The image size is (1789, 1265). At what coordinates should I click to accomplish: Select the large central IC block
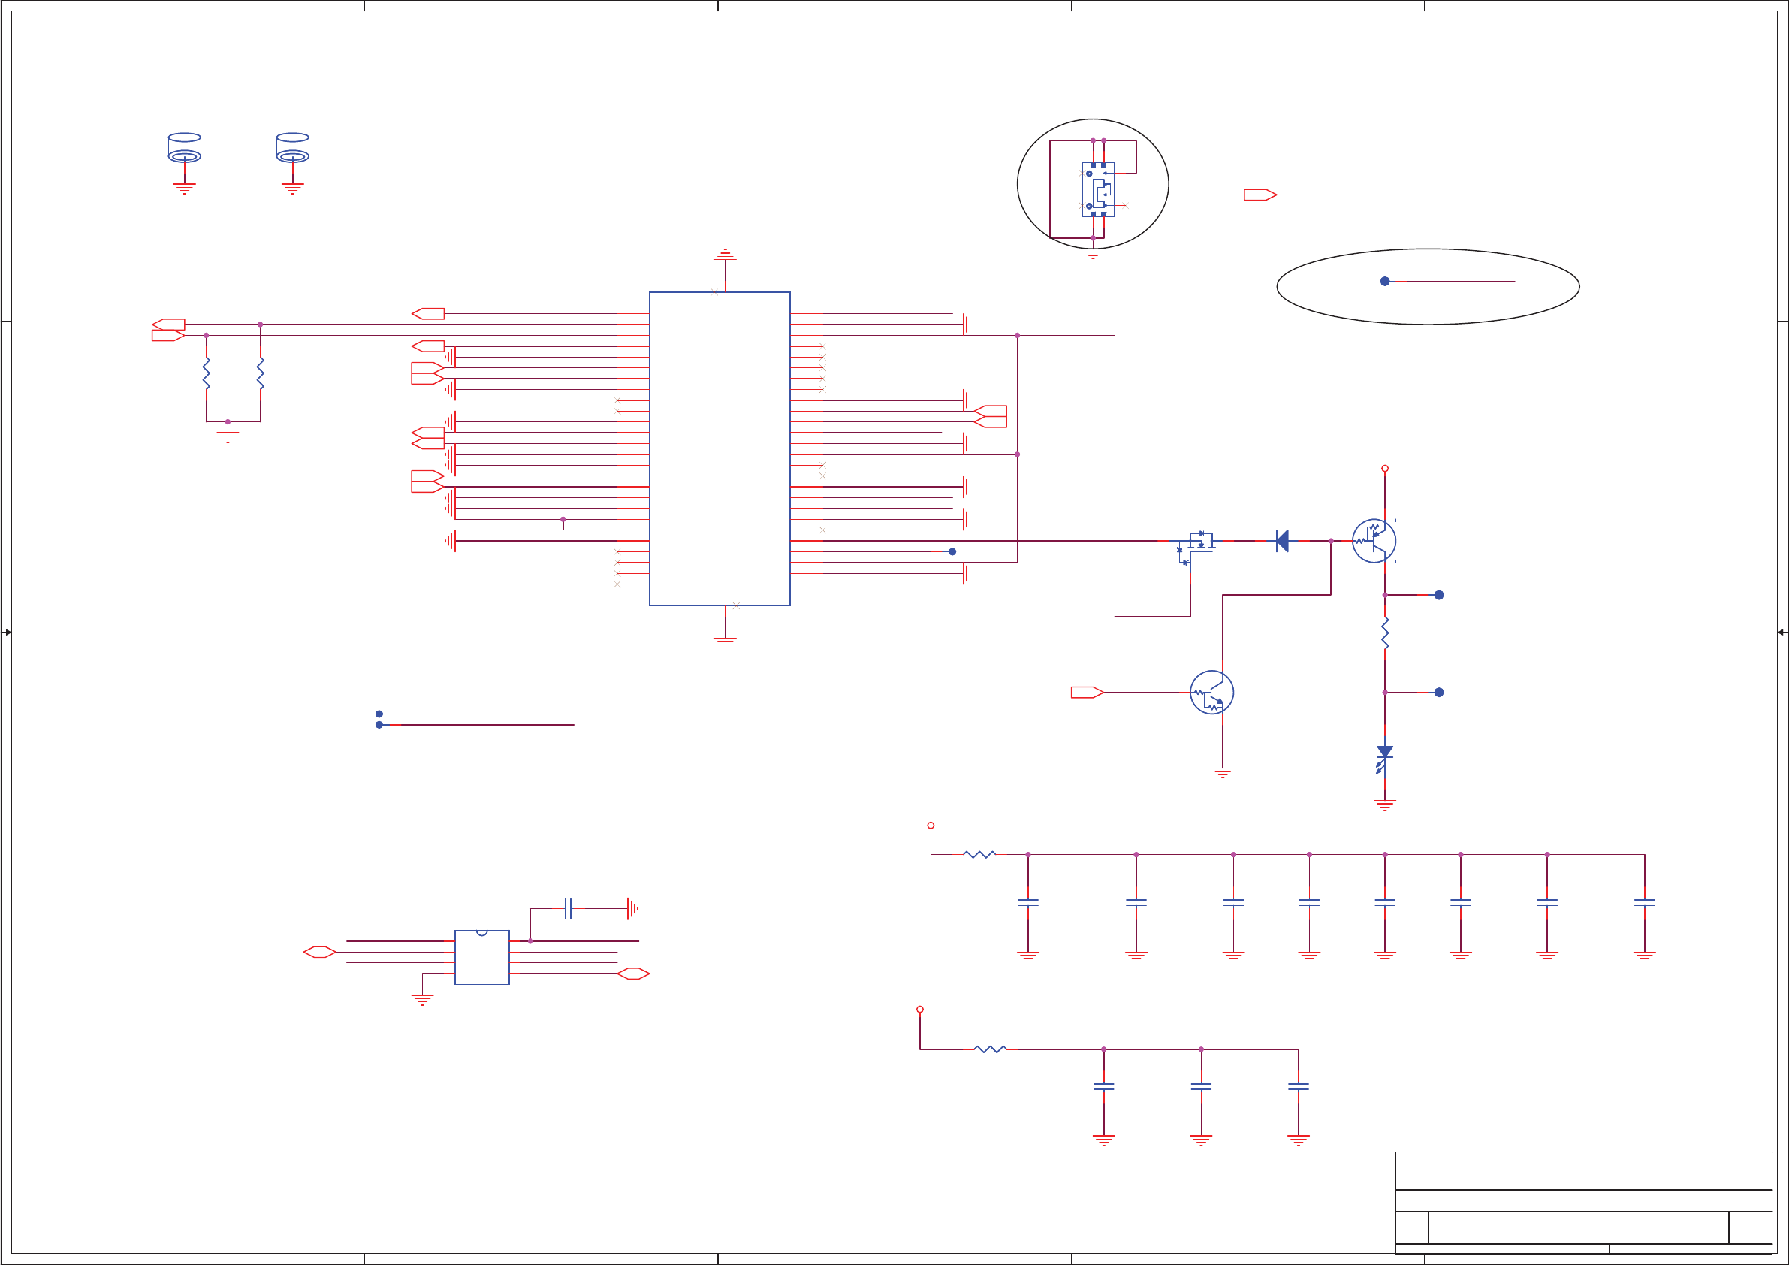coord(720,448)
